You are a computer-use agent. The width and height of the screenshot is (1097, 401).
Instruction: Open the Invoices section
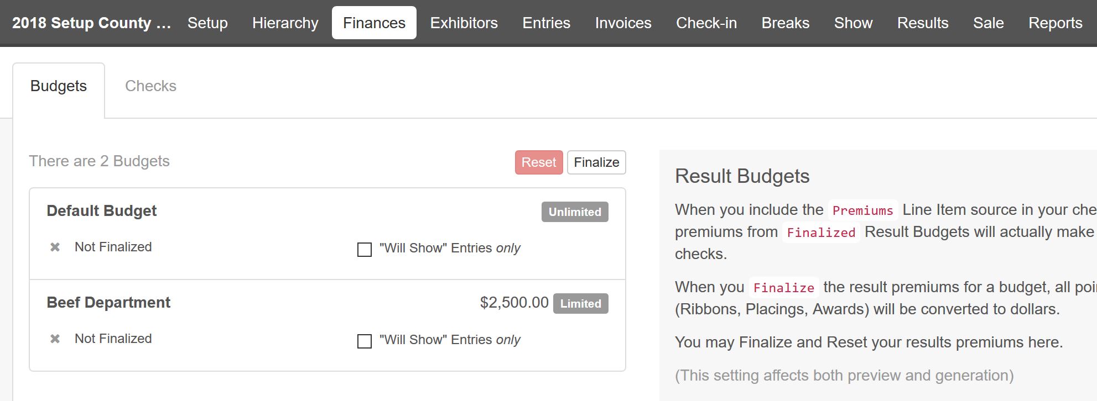coord(623,23)
